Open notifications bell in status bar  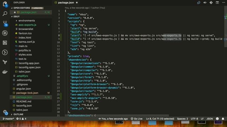223,119
